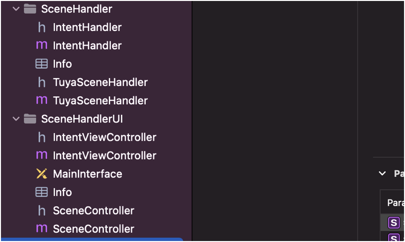Collapse the SceneHandlerUI group chevron
405x242 pixels.
(16, 119)
